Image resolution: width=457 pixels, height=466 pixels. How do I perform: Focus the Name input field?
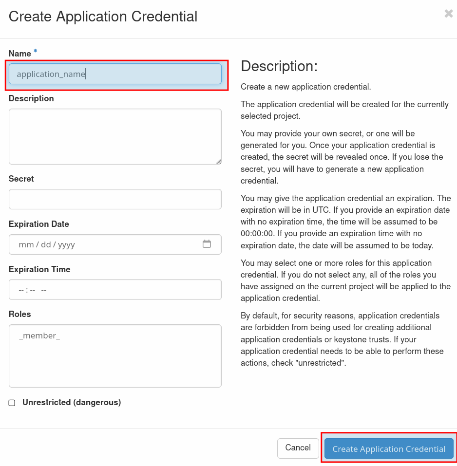pyautogui.click(x=115, y=74)
